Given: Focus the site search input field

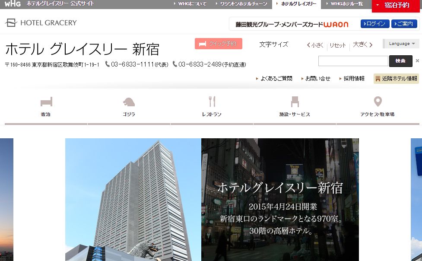Looking at the screenshot, I should (353, 61).
